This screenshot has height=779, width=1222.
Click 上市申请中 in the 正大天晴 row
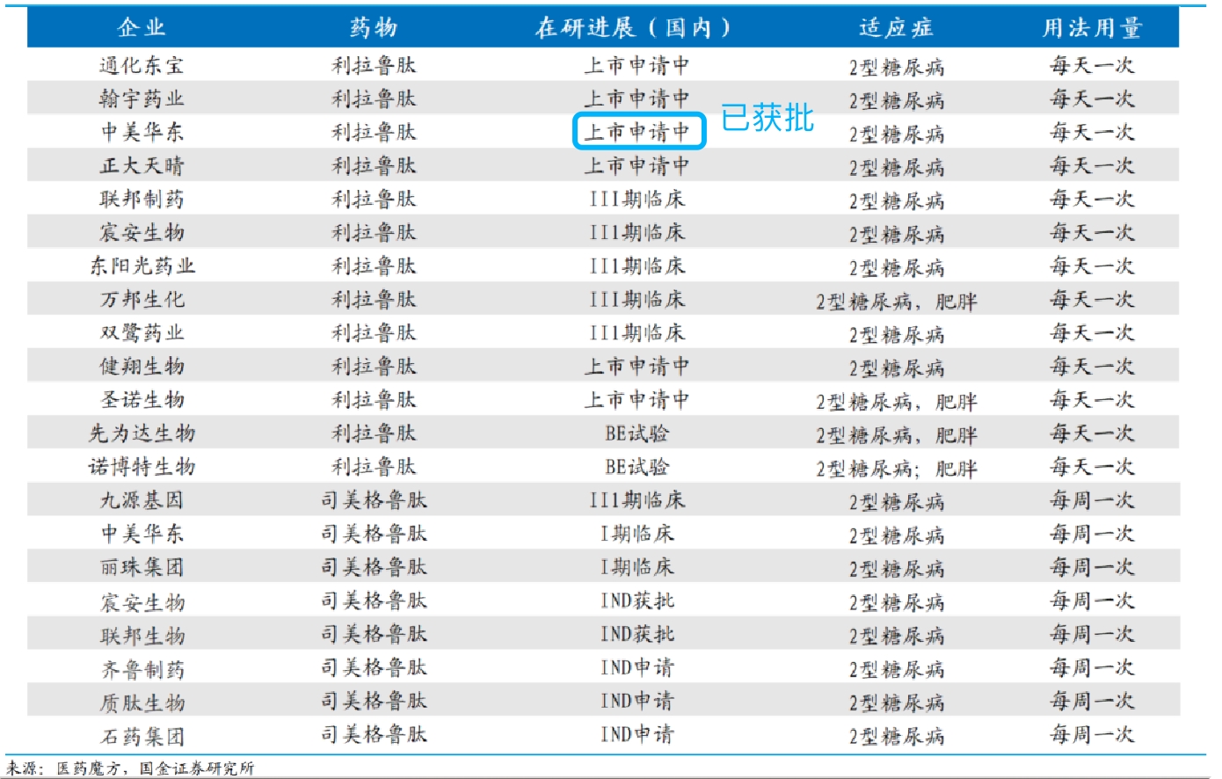637,165
